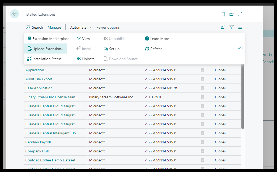Viewport: 277px width, 172px height.
Task: Choose Upload Extension from the menu
Action: pyautogui.click(x=45, y=49)
